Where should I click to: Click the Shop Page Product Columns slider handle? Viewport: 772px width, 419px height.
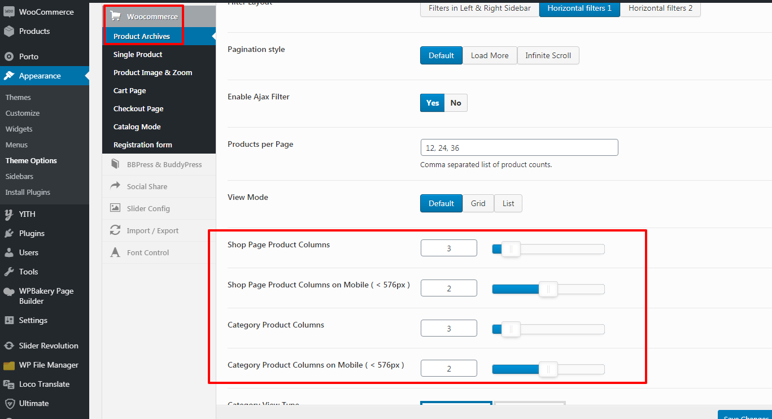pos(511,249)
